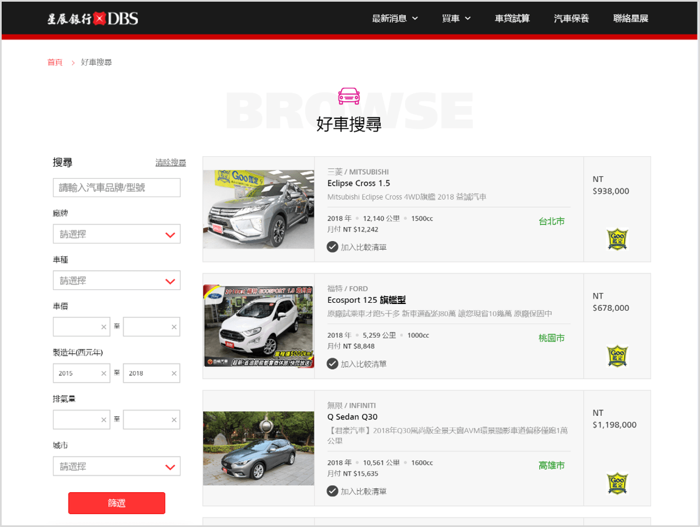Screen dimensions: 700x527
Task: Click the 篩選 filter button
Action: pos(117,503)
